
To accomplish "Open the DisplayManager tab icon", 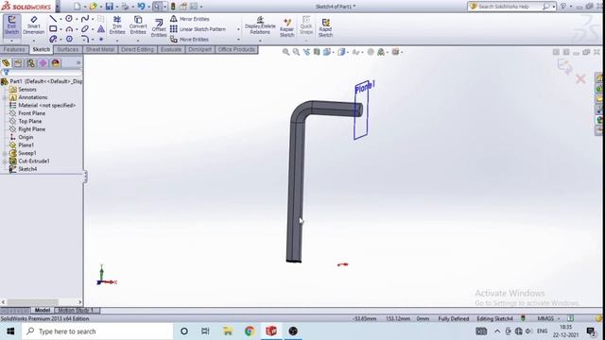I will [x=56, y=63].
